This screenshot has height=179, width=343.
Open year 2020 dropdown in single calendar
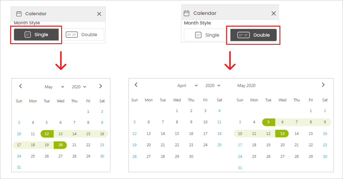pos(79,87)
